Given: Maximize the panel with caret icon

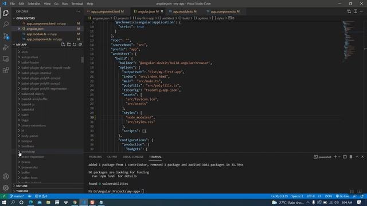Looking at the screenshot, I should pos(357,157).
